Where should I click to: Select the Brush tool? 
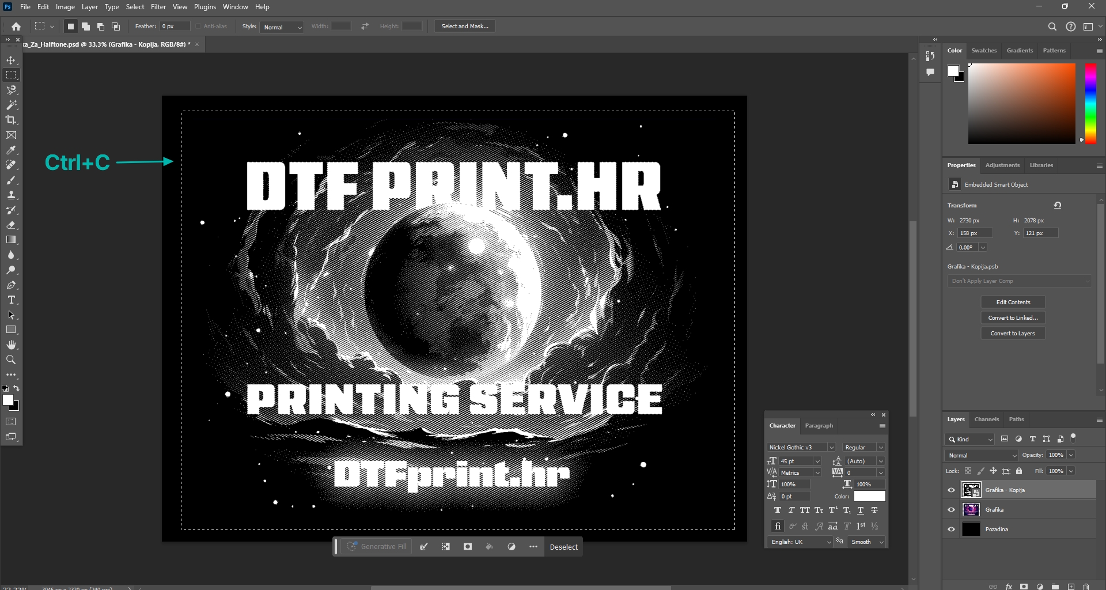coord(11,180)
